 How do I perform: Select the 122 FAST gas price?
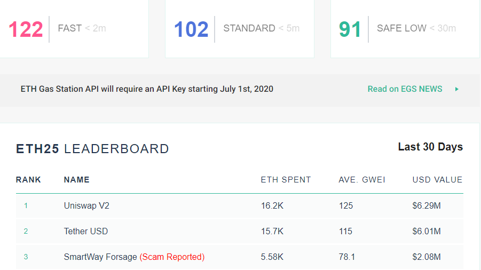click(x=26, y=29)
